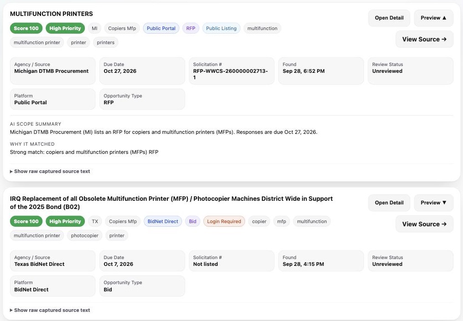The height and width of the screenshot is (321, 463).
Task: Click the Login Required tag
Action: 224,221
